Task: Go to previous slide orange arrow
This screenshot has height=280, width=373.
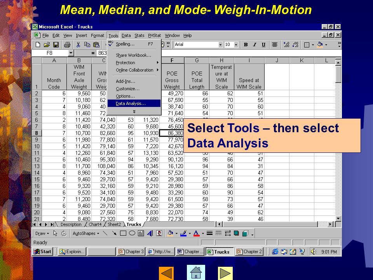Action: pyautogui.click(x=166, y=273)
